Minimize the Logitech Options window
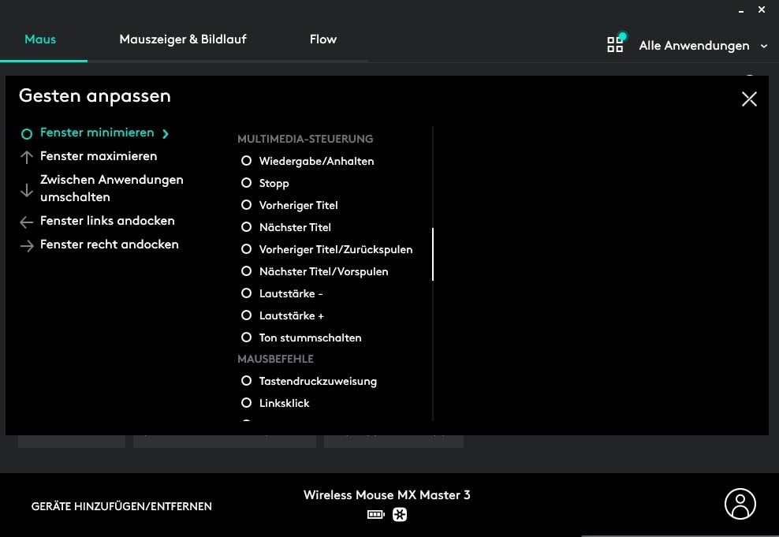Viewport: 779px width, 537px height. (x=741, y=10)
